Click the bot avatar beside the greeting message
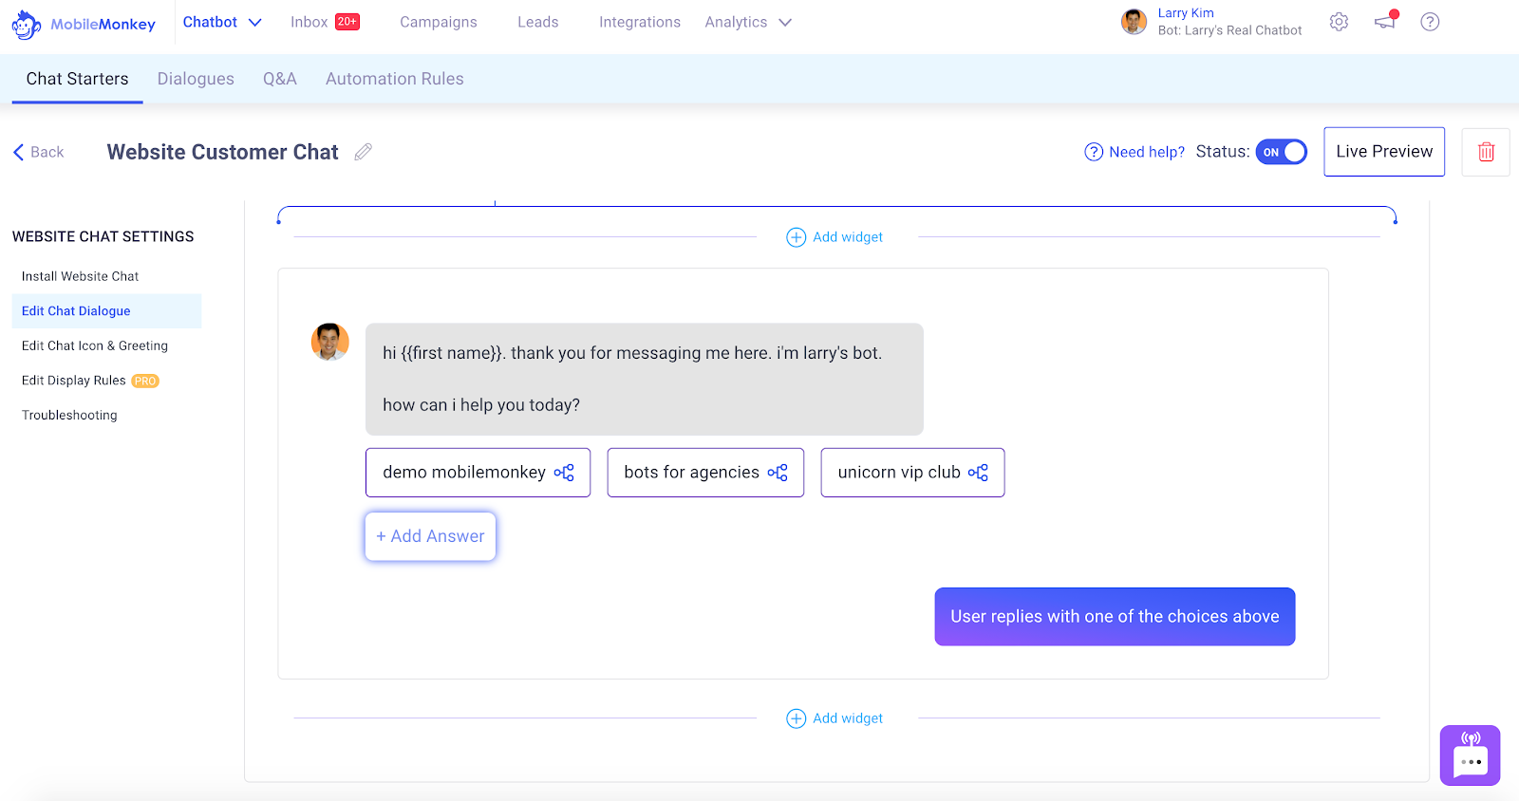Screen dimensions: 1519x801 pos(330,342)
